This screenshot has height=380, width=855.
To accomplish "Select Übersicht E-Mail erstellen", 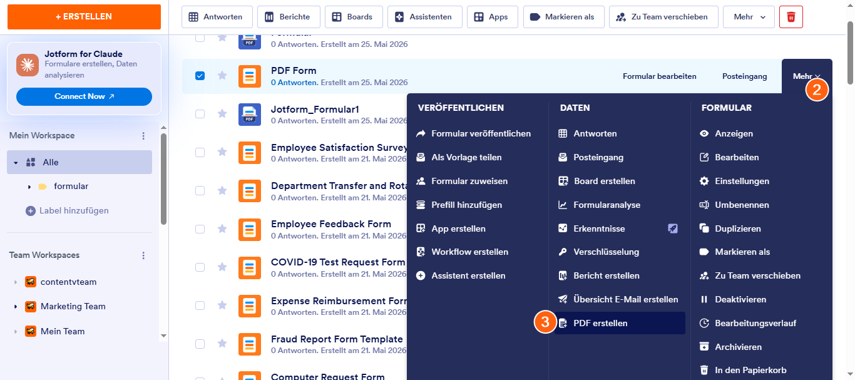I will (620, 299).
